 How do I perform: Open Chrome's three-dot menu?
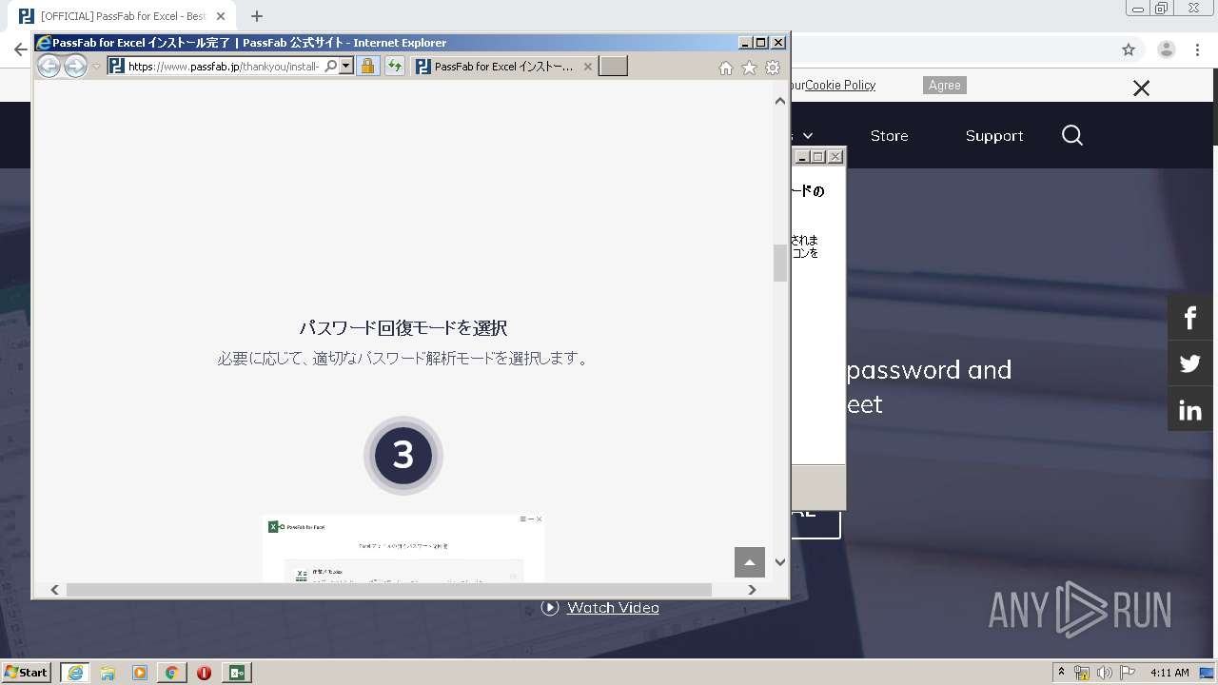click(x=1198, y=49)
